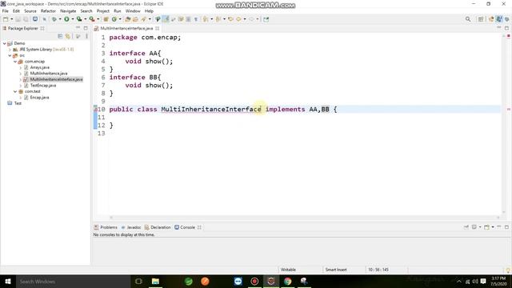The height and width of the screenshot is (288, 512).
Task: Click Display Selected Console icon
Action: coord(474,227)
